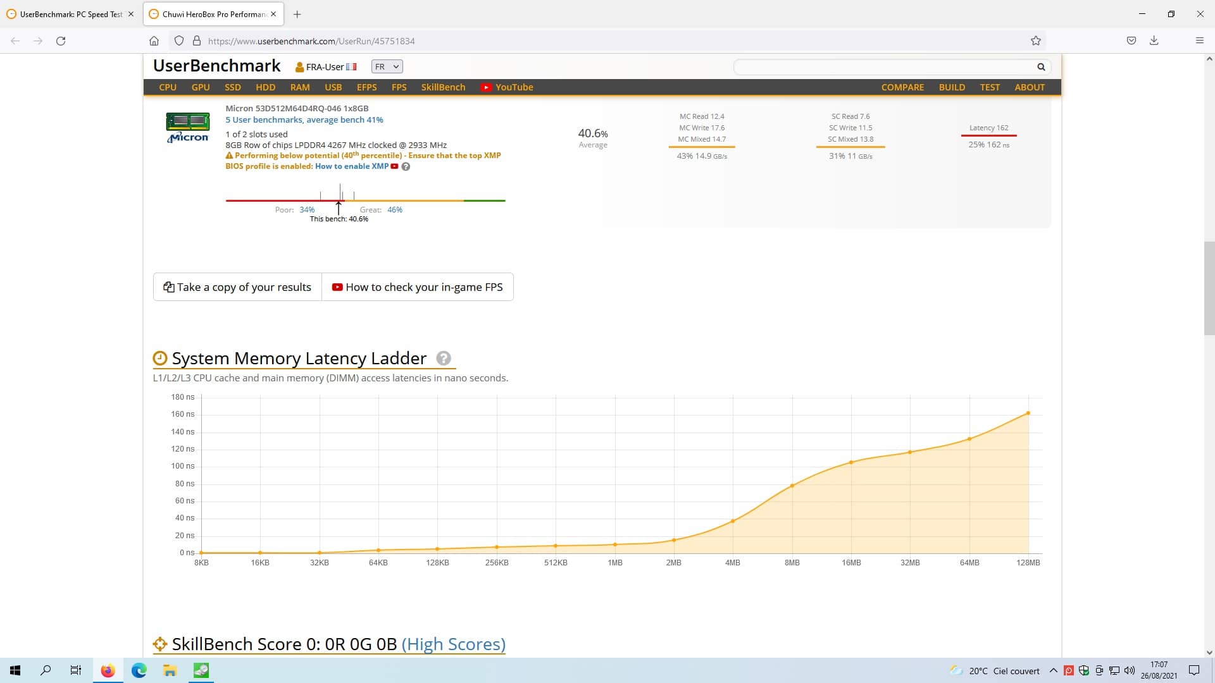Show hidden system tray icons
The width and height of the screenshot is (1215, 683).
1054,670
